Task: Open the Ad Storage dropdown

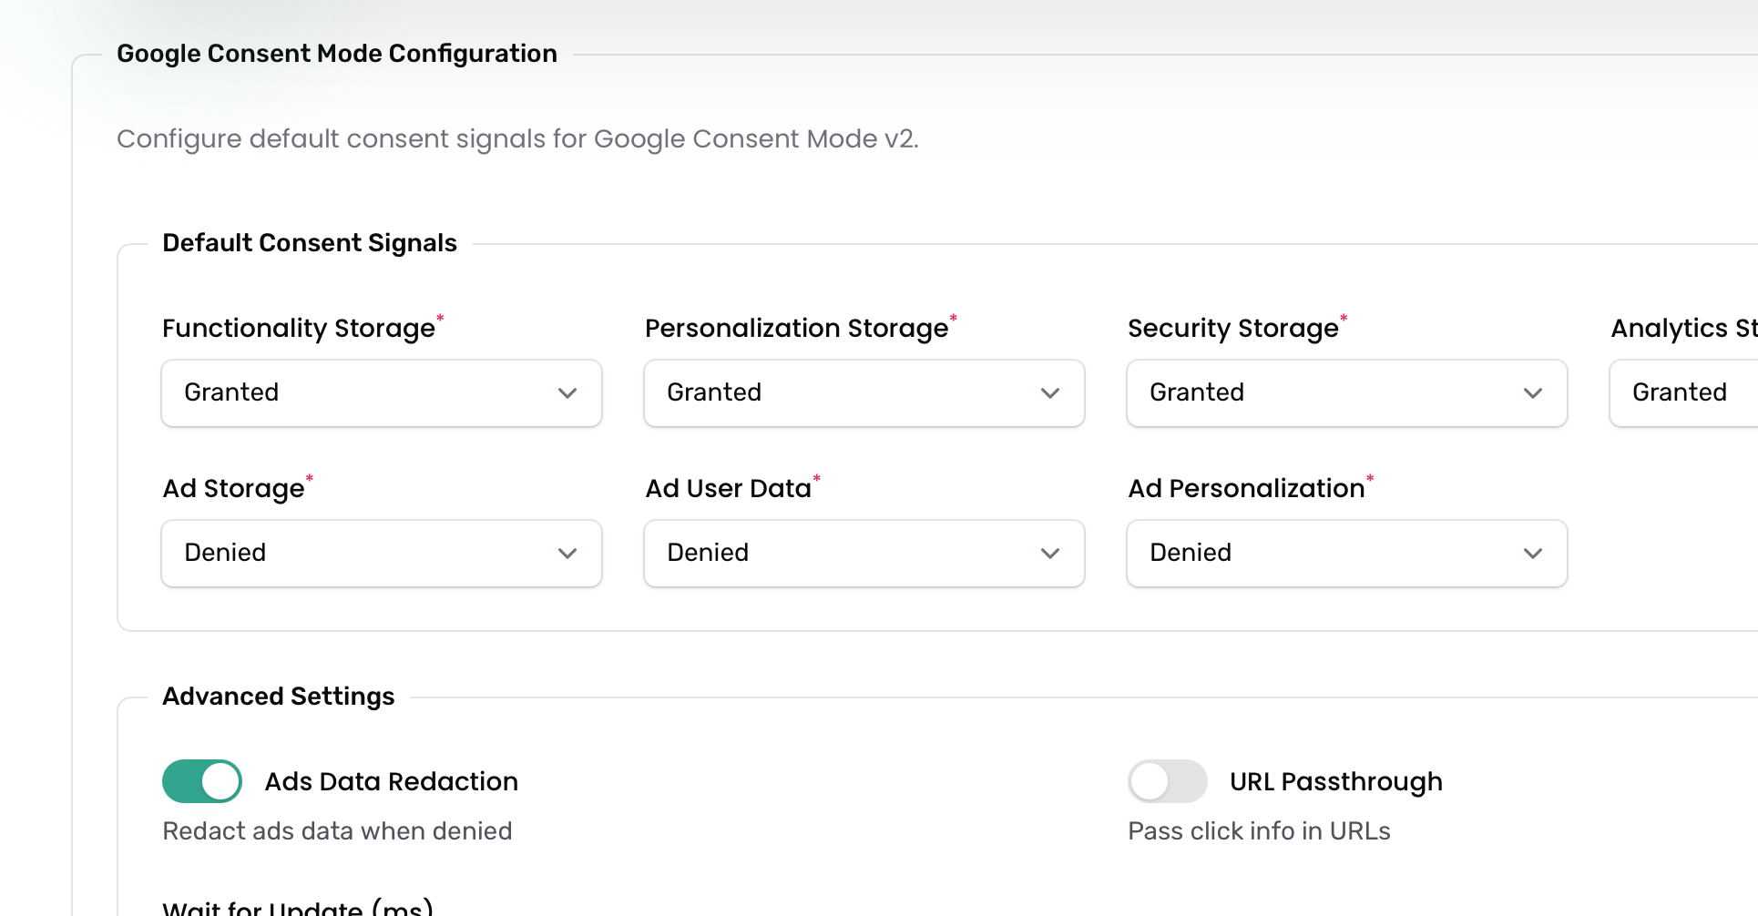Action: (382, 554)
